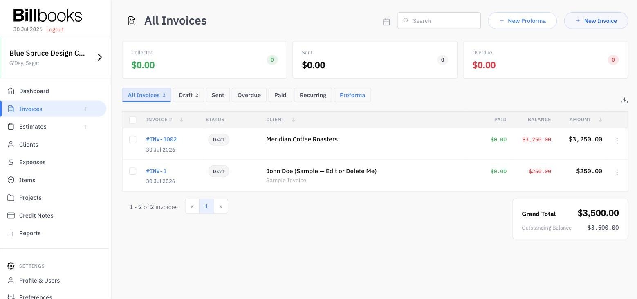Screen dimensions: 637x299
Task: Click the Invoices sidebar icon
Action: (11, 109)
